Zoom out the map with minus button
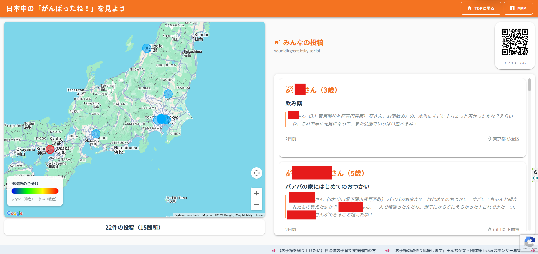The image size is (538, 254). pos(256,205)
